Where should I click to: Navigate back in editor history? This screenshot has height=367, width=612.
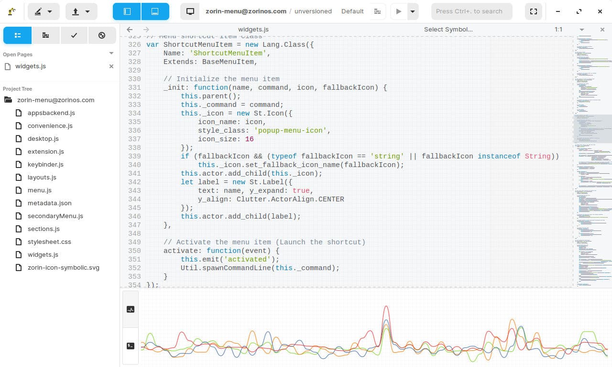pos(130,30)
